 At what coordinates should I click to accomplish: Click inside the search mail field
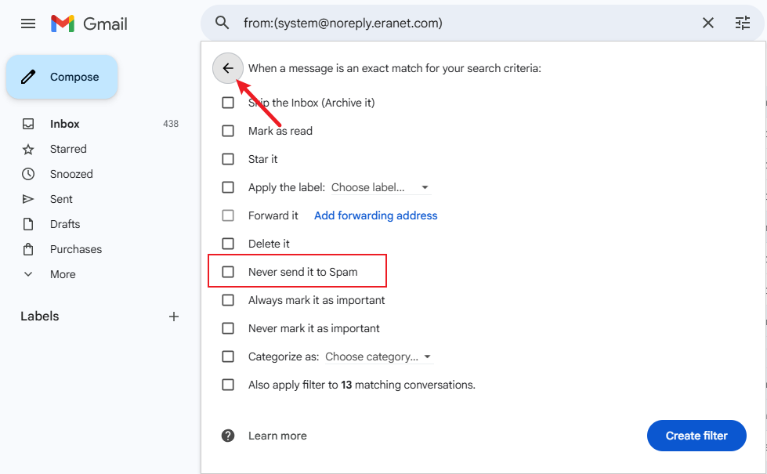[x=462, y=24]
